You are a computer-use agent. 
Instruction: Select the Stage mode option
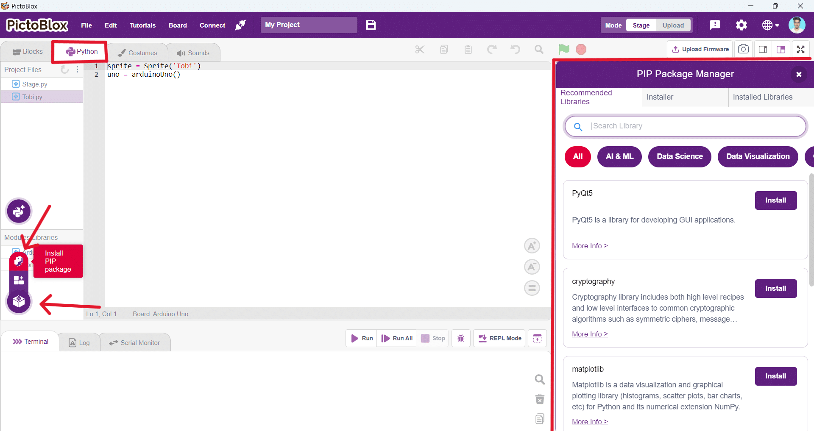coord(641,25)
